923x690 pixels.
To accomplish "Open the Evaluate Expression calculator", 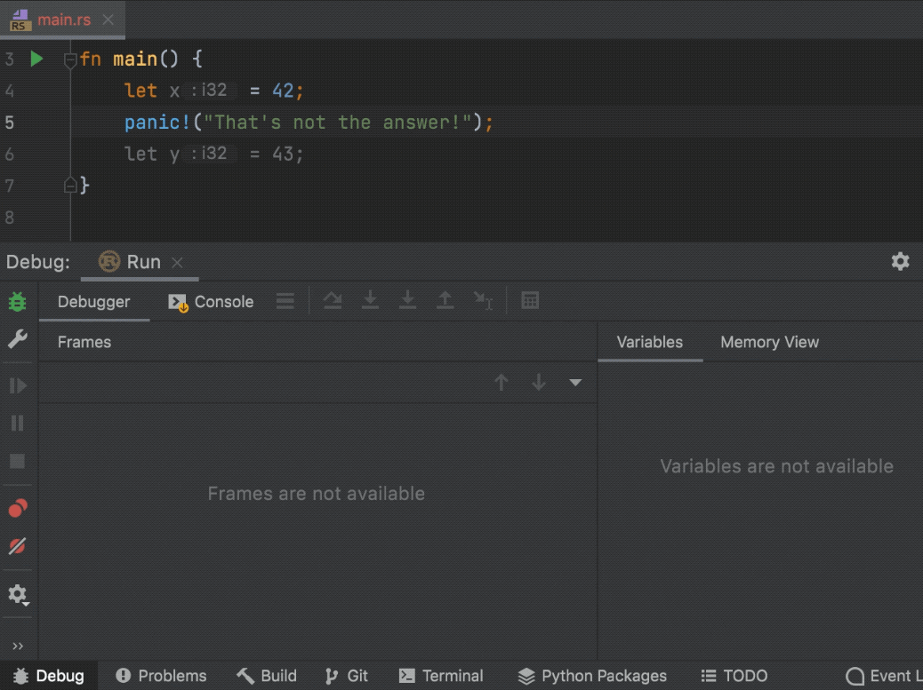I will click(x=530, y=300).
